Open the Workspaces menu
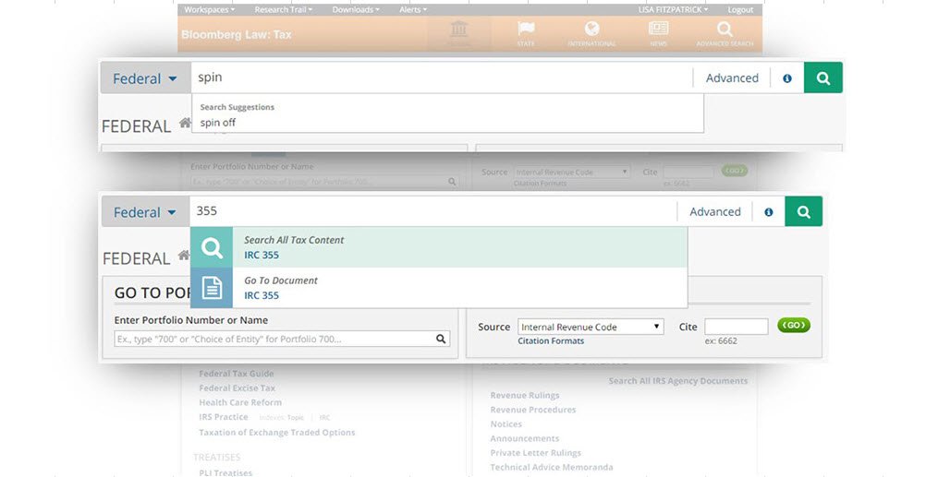938x477 pixels. [x=210, y=9]
